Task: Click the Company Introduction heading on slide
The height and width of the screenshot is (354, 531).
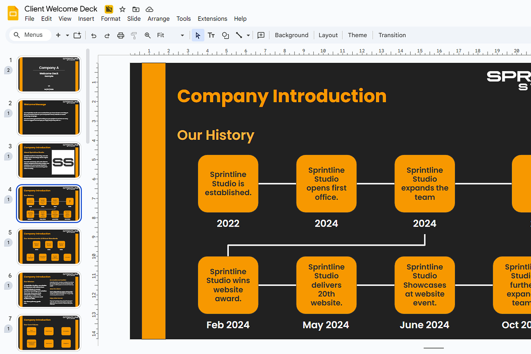Action: click(282, 96)
